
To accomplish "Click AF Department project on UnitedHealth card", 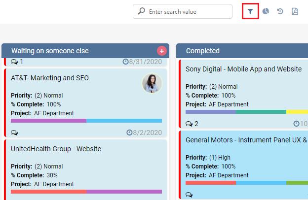I will pyautogui.click(x=54, y=184).
